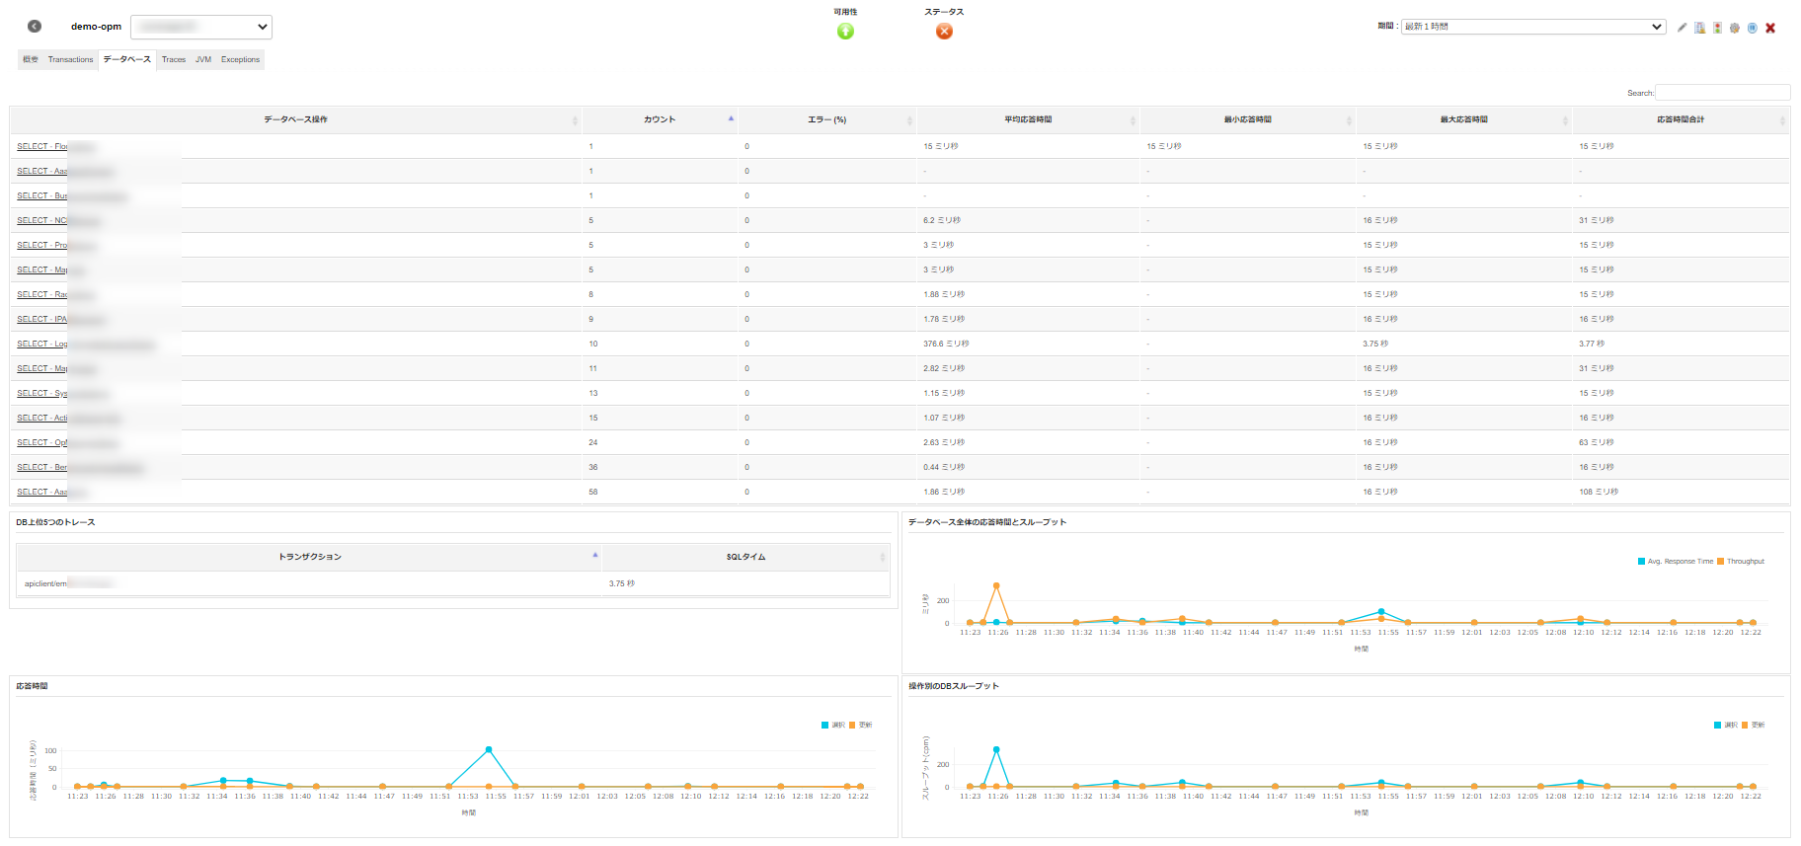Screen dimensions: 1801x846
Task: Click the red status error icon
Action: 944,32
